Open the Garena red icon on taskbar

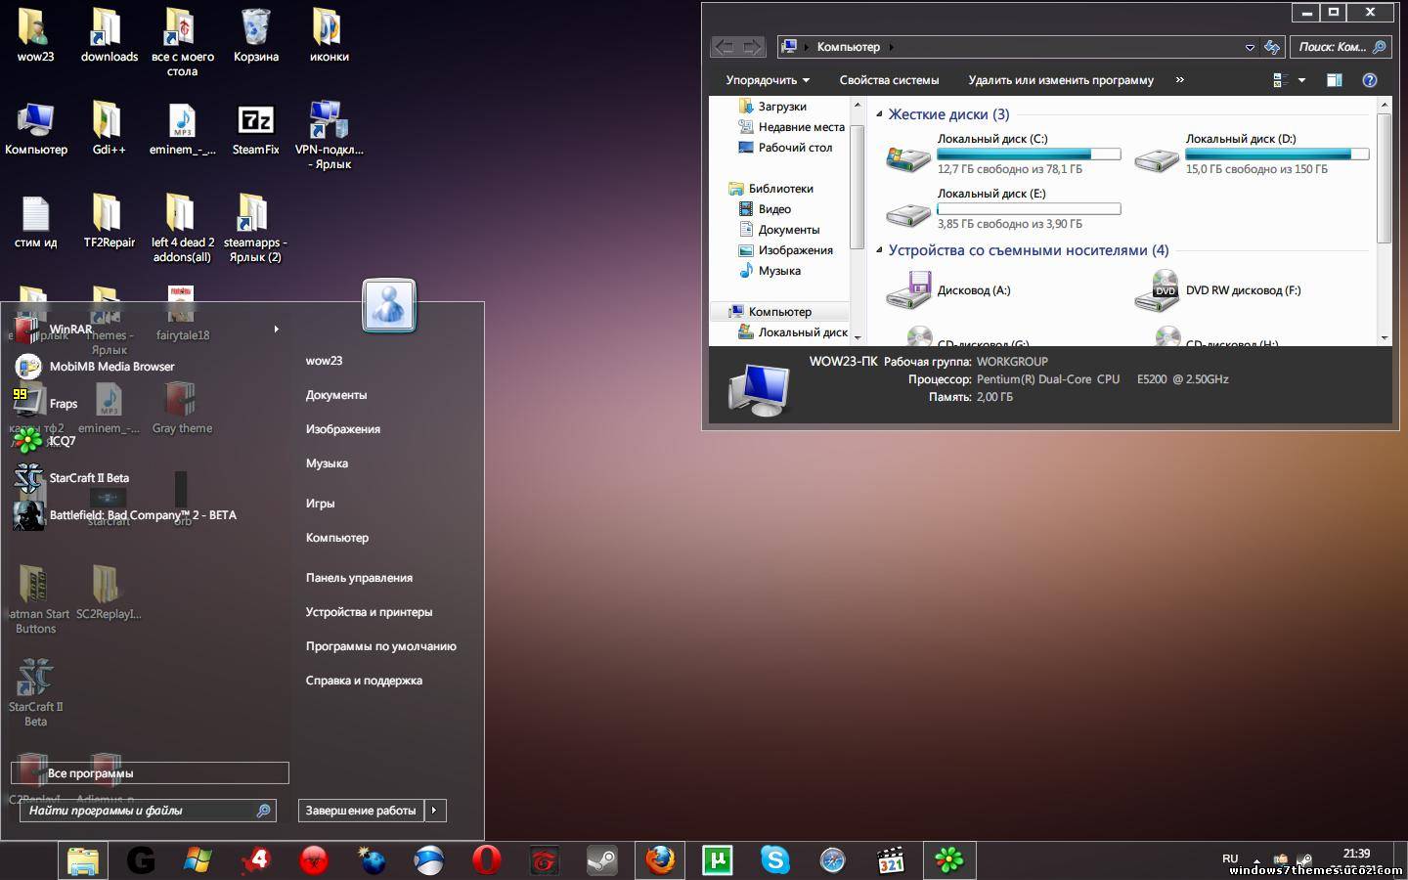tap(544, 860)
